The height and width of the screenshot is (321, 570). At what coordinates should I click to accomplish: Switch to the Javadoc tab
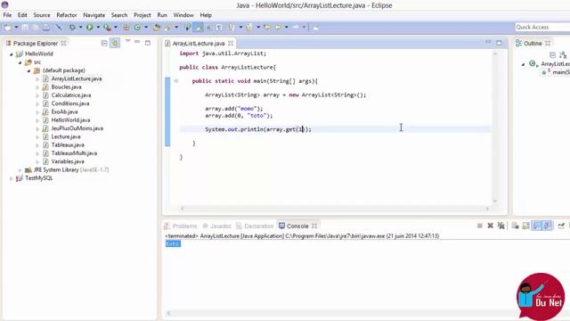click(217, 226)
